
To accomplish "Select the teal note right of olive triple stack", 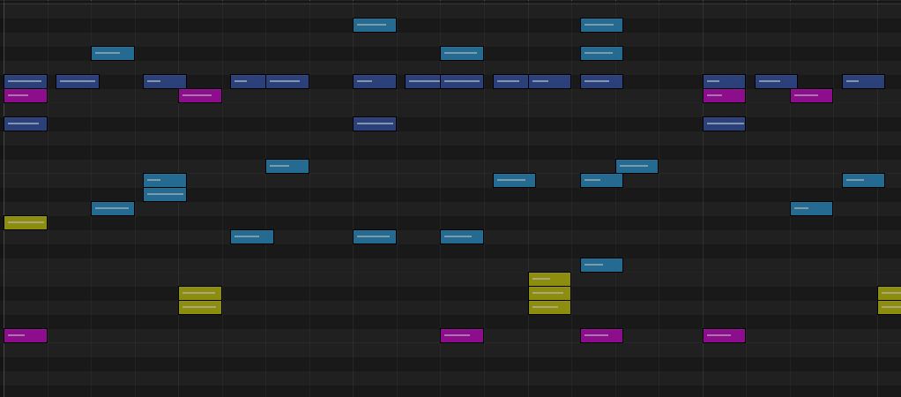I will (601, 265).
